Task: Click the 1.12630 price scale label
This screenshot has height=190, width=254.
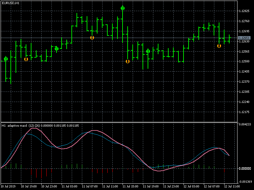Action: (244, 41)
